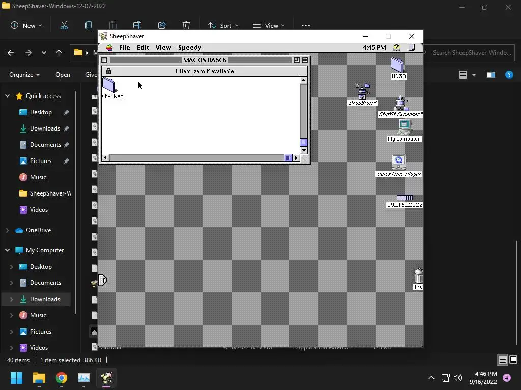Select the StuffIt Expander icon
The image size is (521, 390).
pyautogui.click(x=401, y=103)
